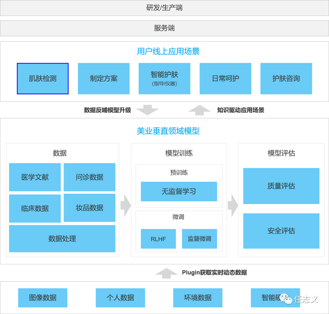
Task: Click the 护肤咨询 box
Action: point(286,79)
